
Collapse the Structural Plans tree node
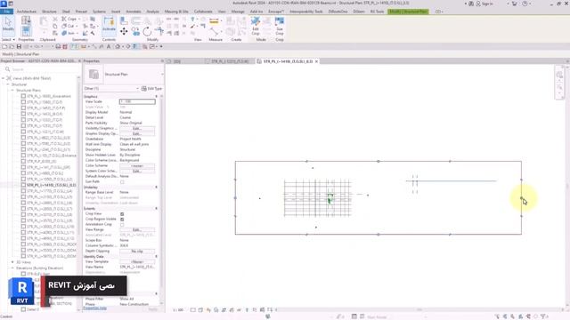point(12,91)
